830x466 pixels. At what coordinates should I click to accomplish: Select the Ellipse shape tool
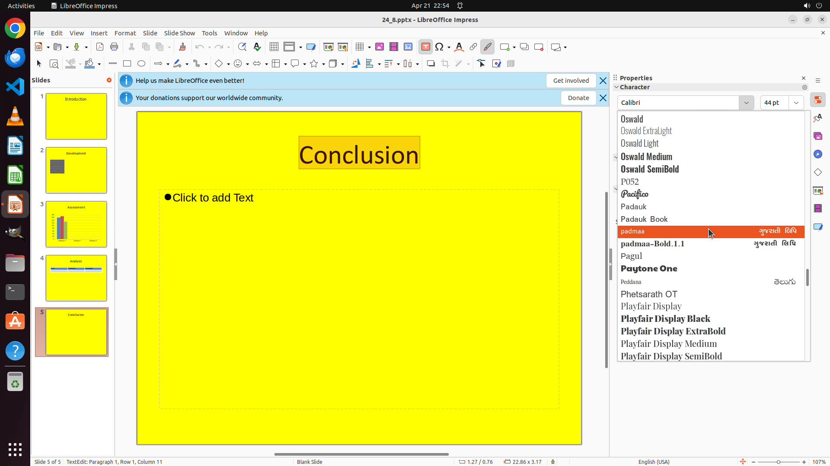(141, 64)
